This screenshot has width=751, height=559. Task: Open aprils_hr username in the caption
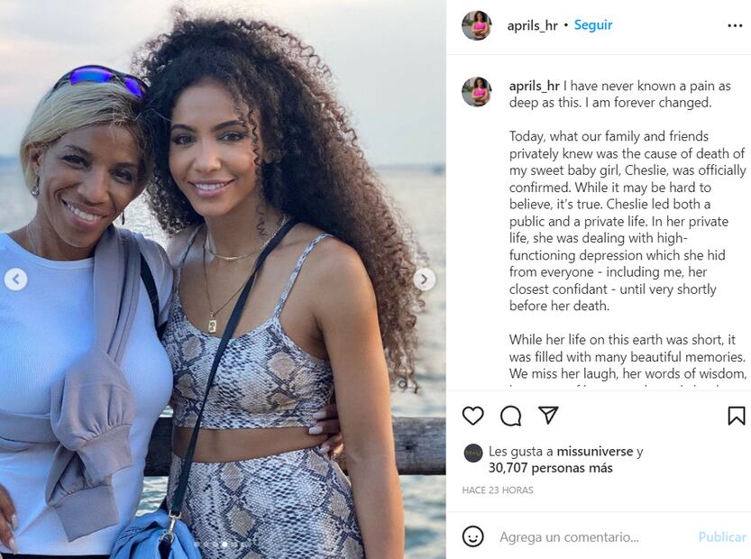coord(534,87)
